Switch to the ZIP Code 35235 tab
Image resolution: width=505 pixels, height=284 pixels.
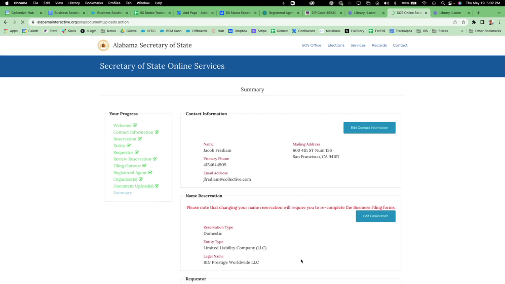tap(323, 13)
